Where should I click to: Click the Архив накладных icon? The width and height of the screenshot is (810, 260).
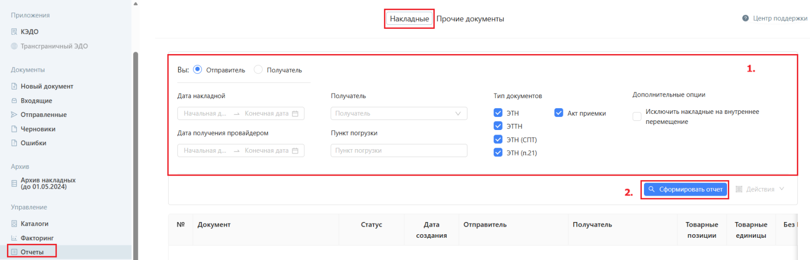click(14, 184)
